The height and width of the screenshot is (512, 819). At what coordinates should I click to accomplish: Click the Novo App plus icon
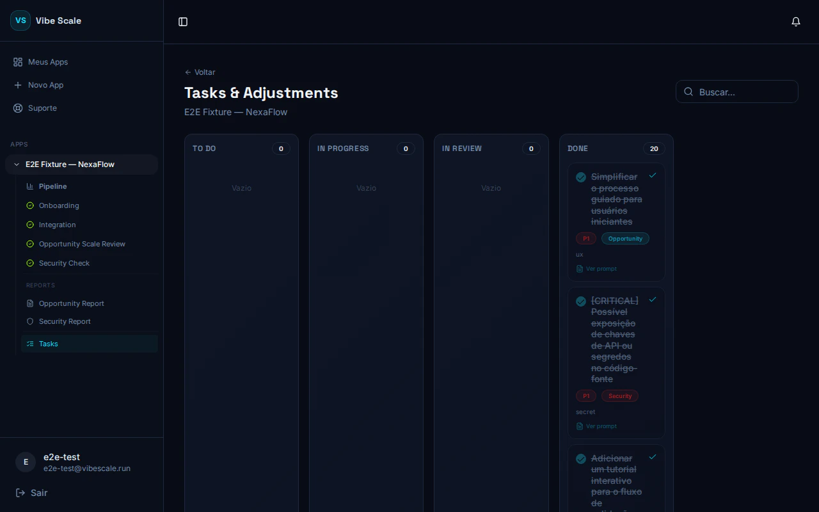click(x=17, y=84)
